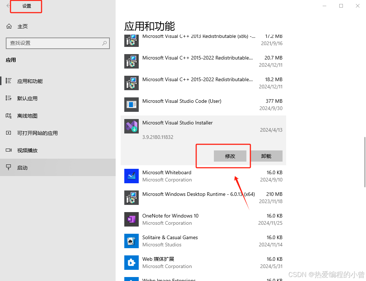
Task: Click the 卸载 button for Visual Studio Installer
Action: [x=266, y=156]
